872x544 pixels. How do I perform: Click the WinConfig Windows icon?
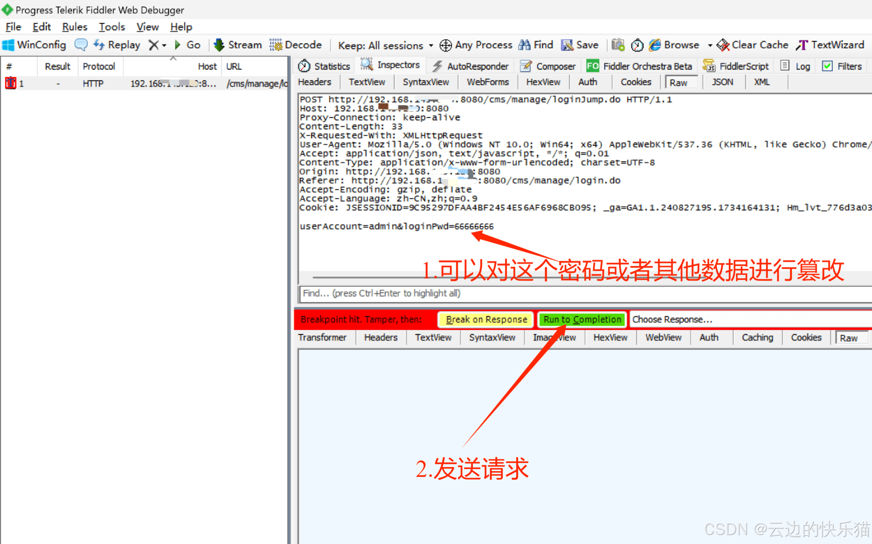pyautogui.click(x=8, y=45)
